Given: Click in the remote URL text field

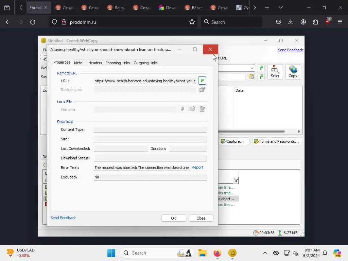Looking at the screenshot, I should tap(145, 81).
